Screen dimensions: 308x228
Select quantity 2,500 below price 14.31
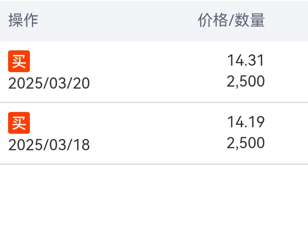click(x=246, y=81)
